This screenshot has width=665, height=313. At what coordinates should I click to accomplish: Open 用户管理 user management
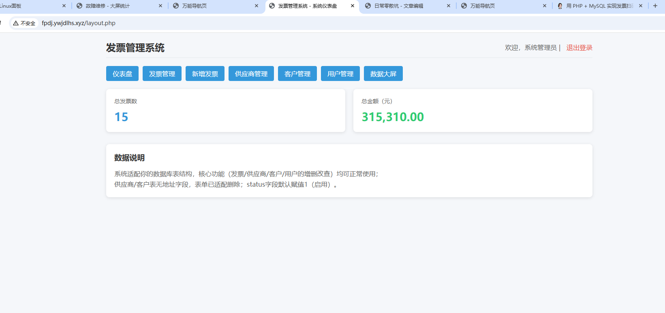tap(340, 74)
